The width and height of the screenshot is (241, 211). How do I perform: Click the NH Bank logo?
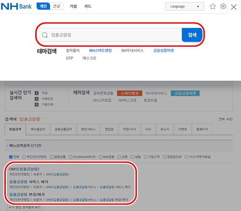tap(16, 6)
